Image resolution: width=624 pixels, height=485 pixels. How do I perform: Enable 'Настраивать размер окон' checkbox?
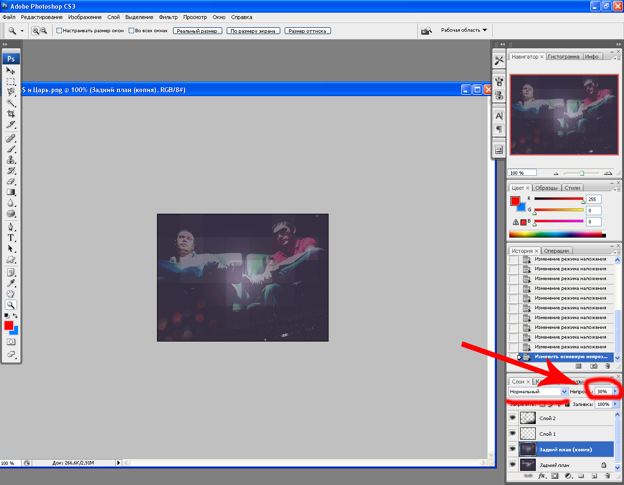tap(59, 31)
